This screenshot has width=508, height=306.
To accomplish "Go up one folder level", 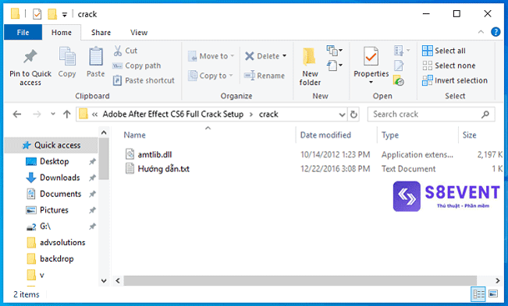I will [67, 114].
